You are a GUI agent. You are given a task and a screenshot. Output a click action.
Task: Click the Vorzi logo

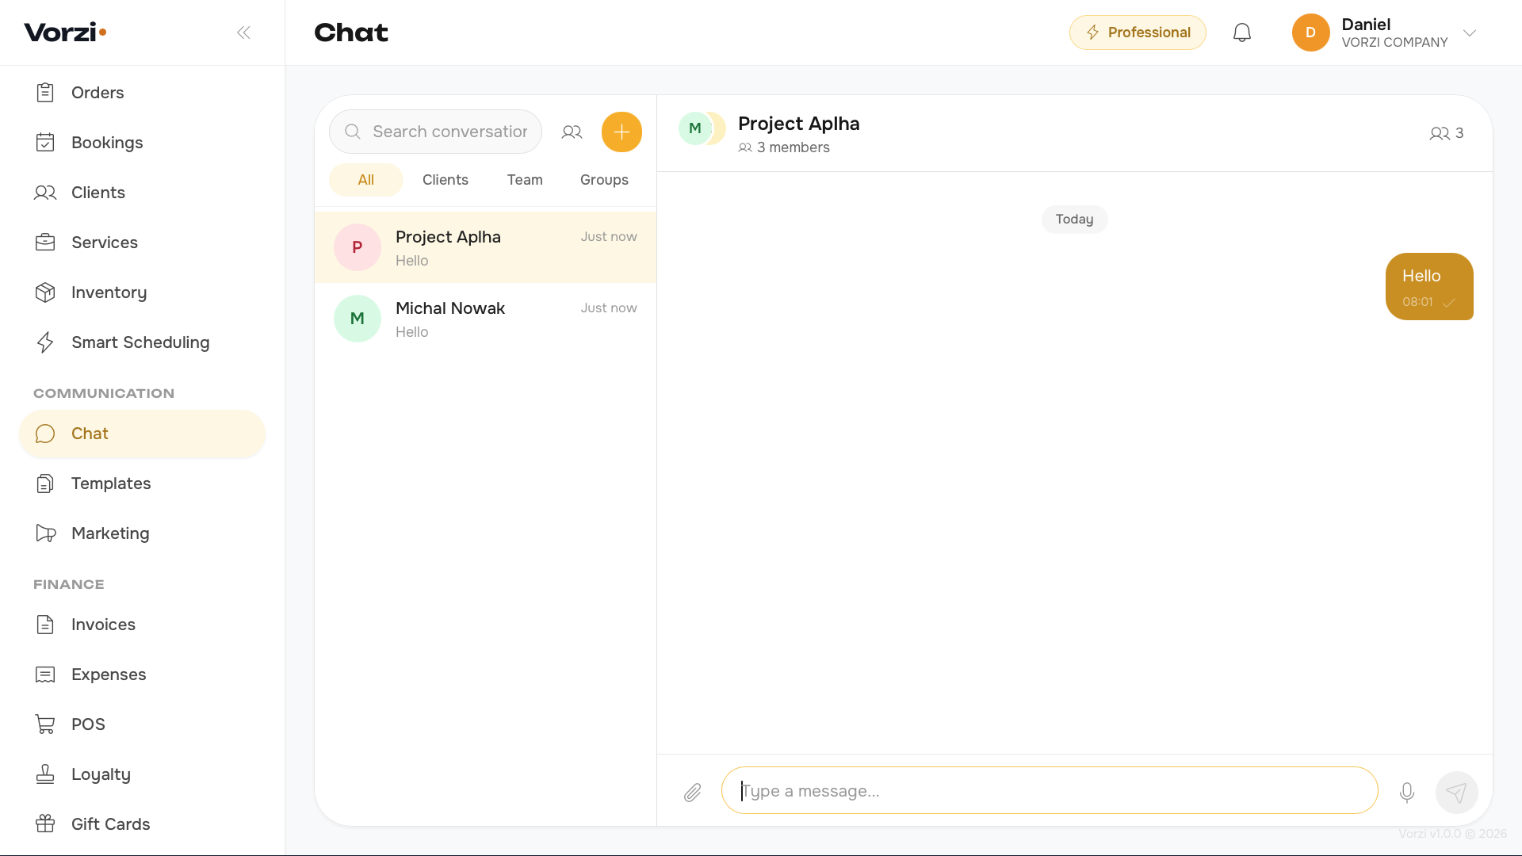(65, 32)
